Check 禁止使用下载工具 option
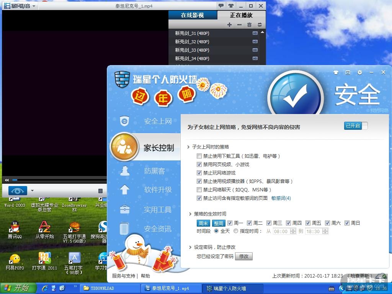Viewport: 392px width, 294px height. click(199, 156)
